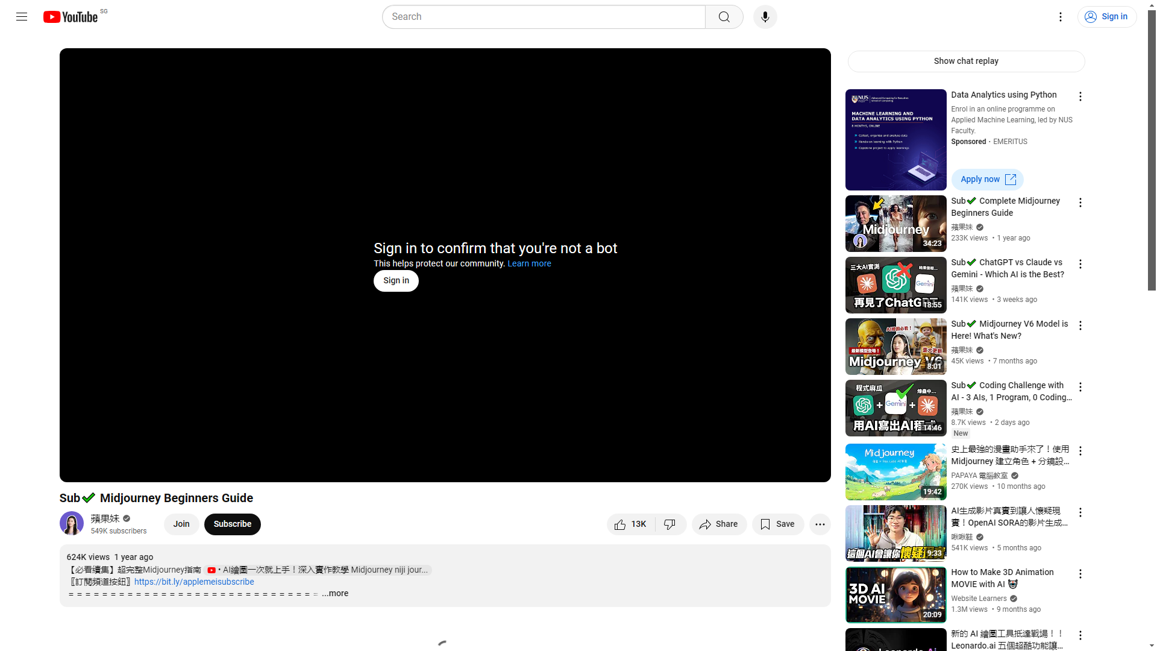This screenshot has height=651, width=1157.
Task: Like the video with thumbs-up
Action: [630, 524]
